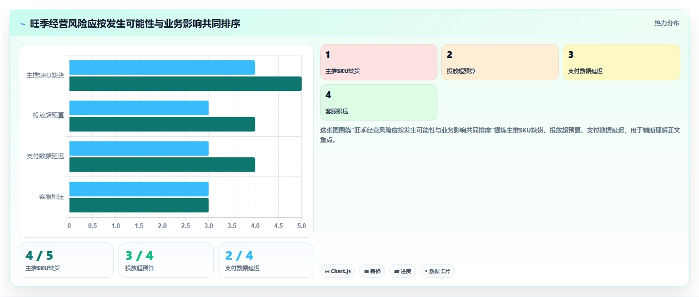Select the 表格 tag chip
This screenshot has height=297, width=699.
(372, 271)
